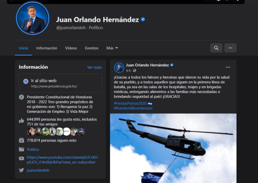Viewport: 258px width, 183px height.
Task: Open the Eventos tab
Action: (x=92, y=48)
